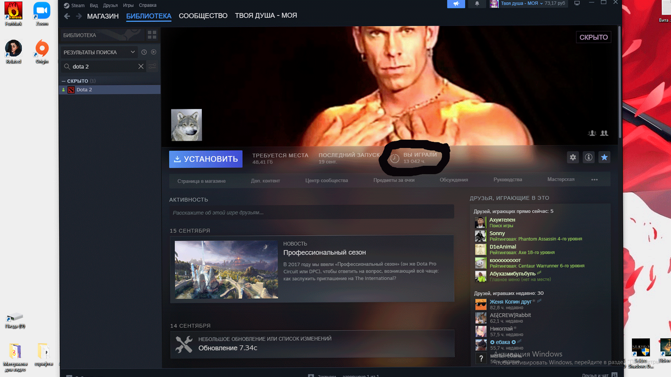Open the three-dots more links menu

[x=594, y=180]
